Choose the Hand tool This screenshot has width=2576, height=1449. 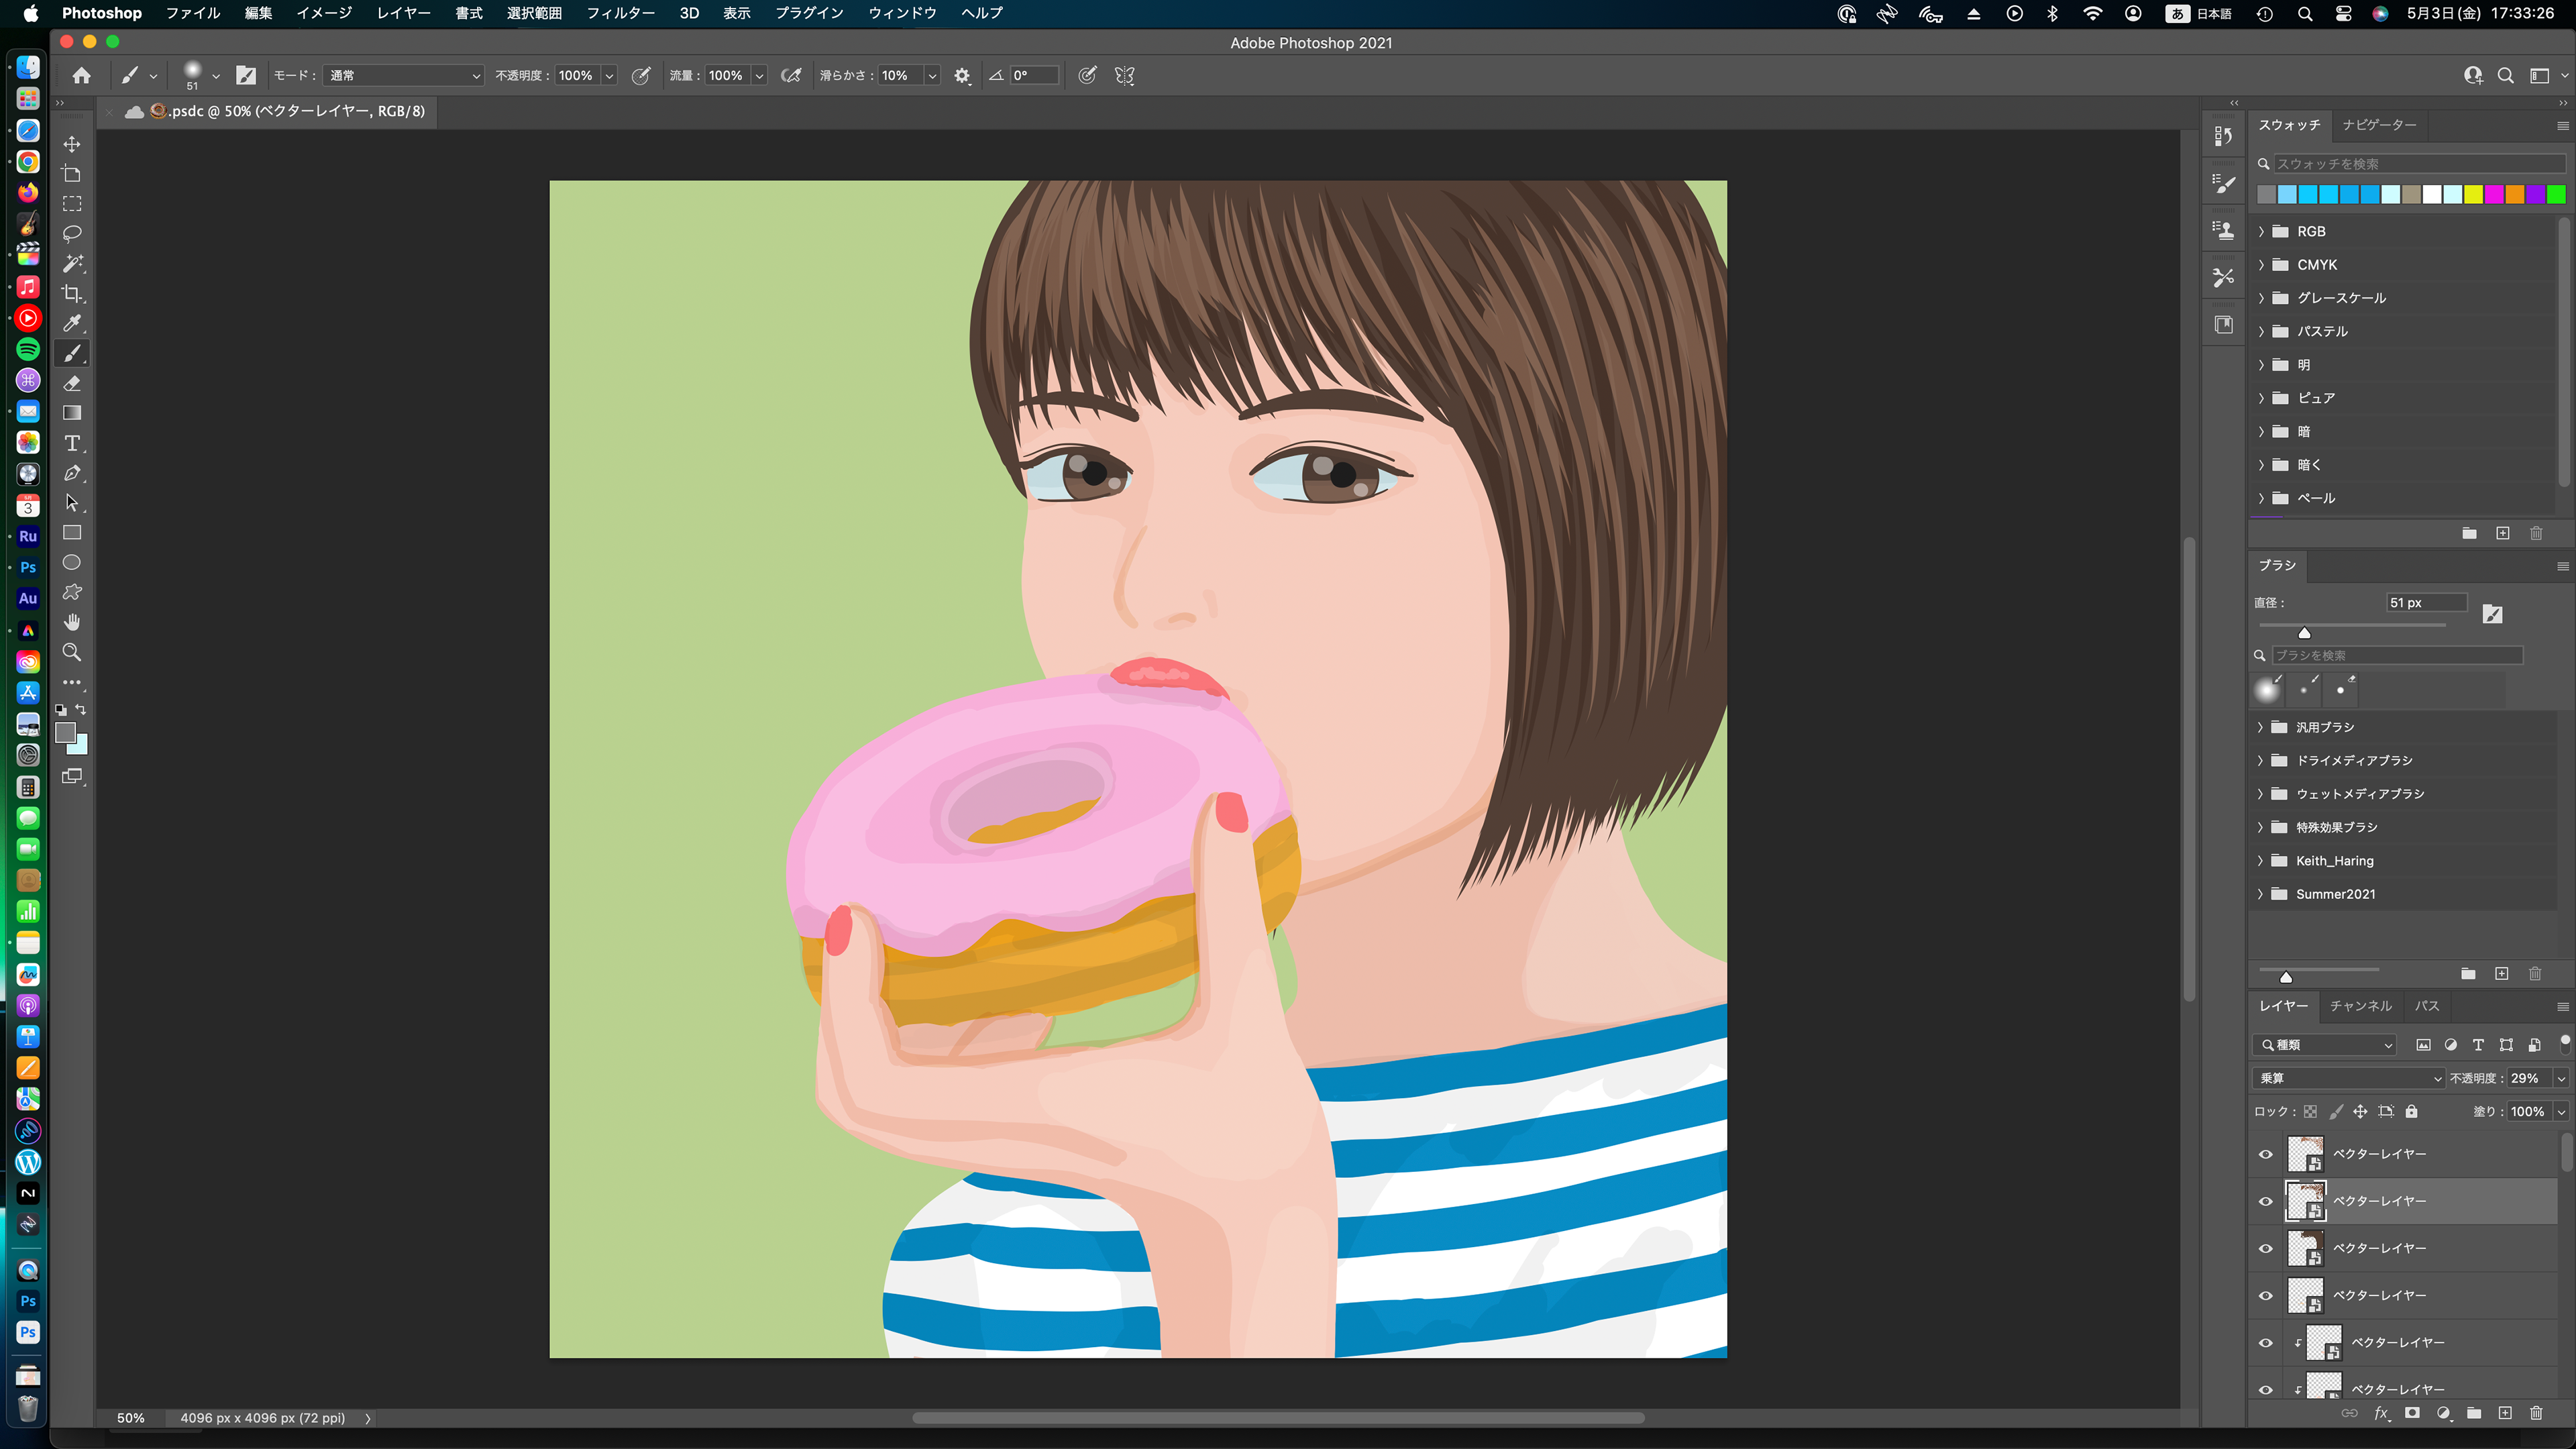pos(72,622)
